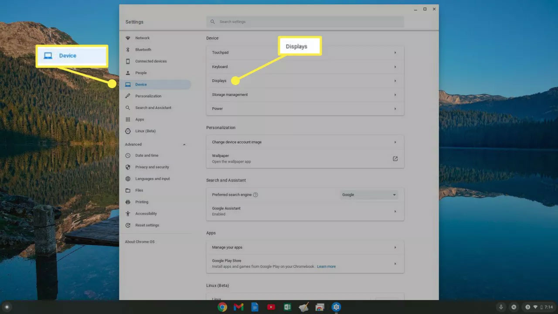Viewport: 558px width, 314px height.
Task: Click the Search and Assistant magnifier icon
Action: coord(128,108)
